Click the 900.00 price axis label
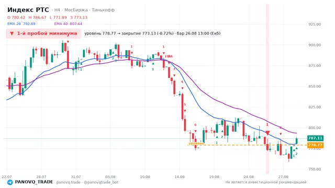The image size is (335, 188). [315, 45]
